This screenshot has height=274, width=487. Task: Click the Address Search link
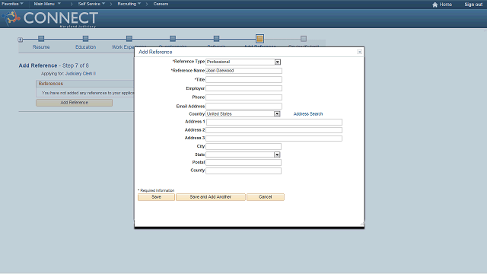(307, 114)
